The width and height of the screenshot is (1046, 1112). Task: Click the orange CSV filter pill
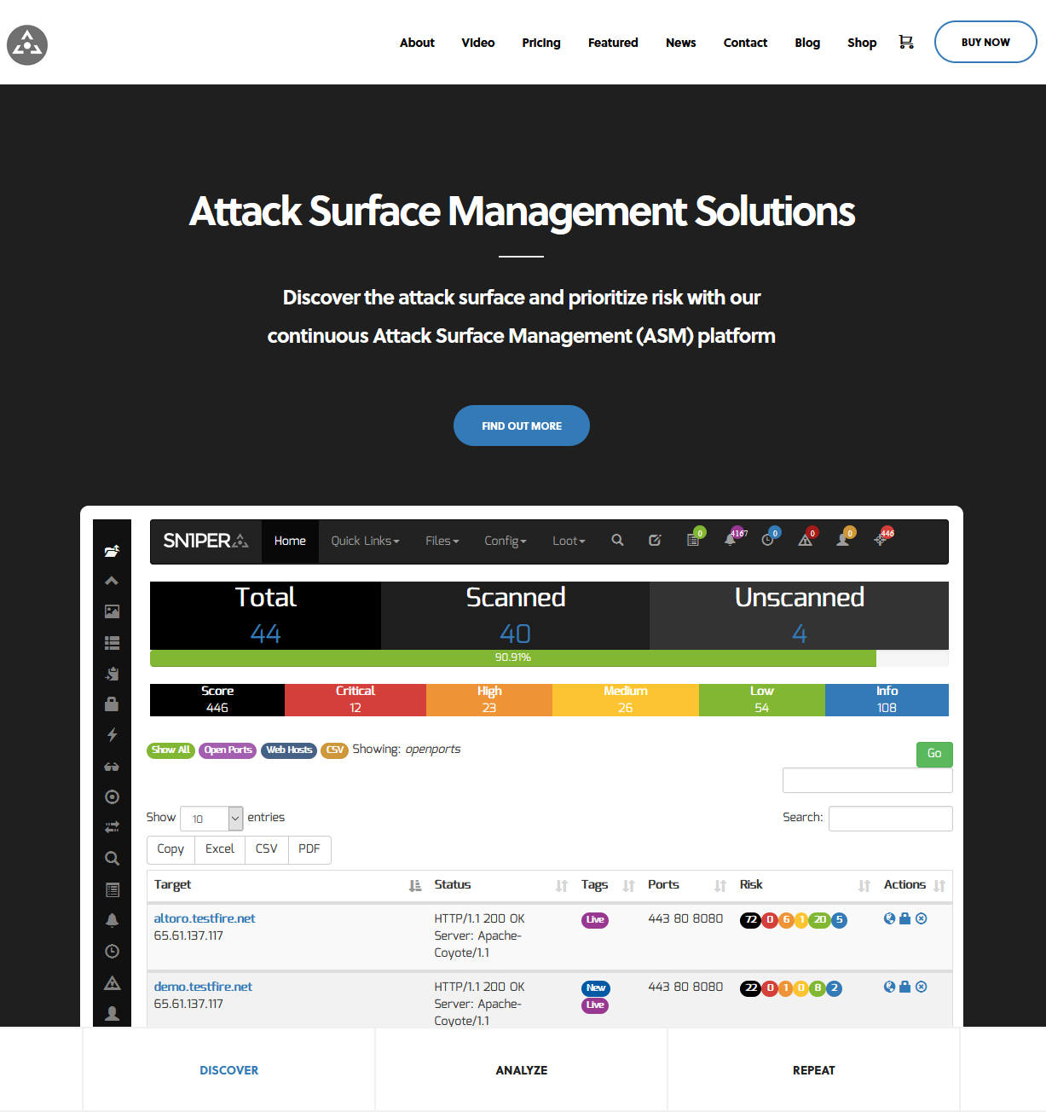334,750
